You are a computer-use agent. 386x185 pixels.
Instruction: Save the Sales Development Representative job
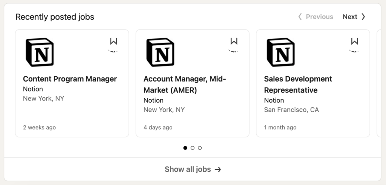[354, 41]
